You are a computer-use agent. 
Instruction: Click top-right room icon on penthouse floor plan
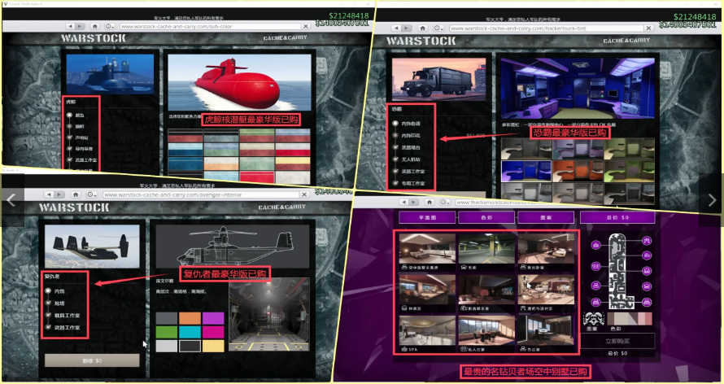(x=647, y=241)
